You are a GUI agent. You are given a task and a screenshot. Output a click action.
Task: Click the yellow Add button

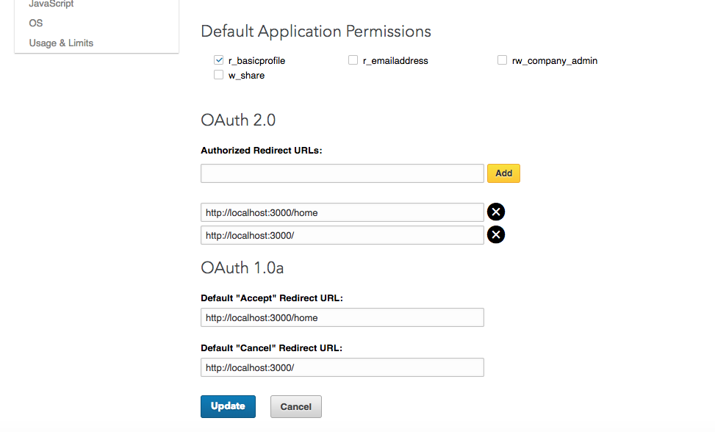(503, 173)
